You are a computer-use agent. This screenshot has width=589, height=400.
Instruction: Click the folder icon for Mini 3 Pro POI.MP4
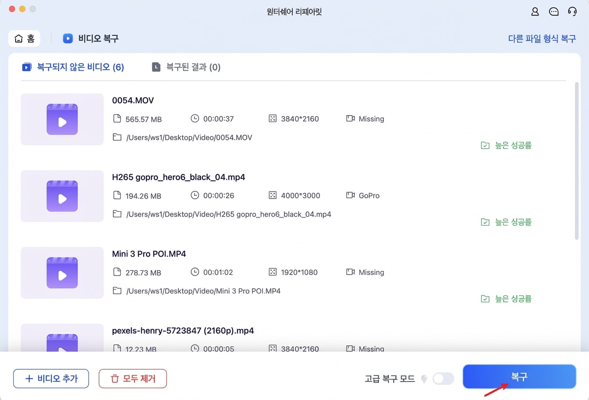pyautogui.click(x=117, y=291)
